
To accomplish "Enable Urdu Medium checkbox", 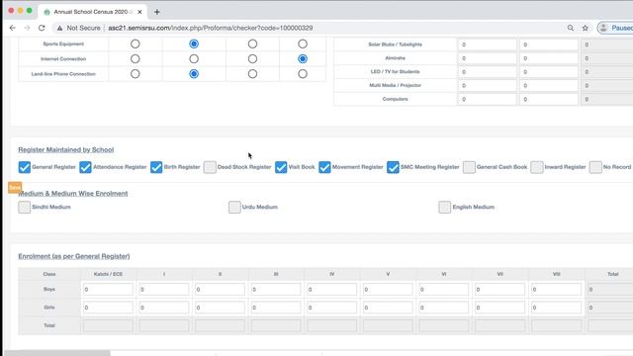I will (234, 207).
